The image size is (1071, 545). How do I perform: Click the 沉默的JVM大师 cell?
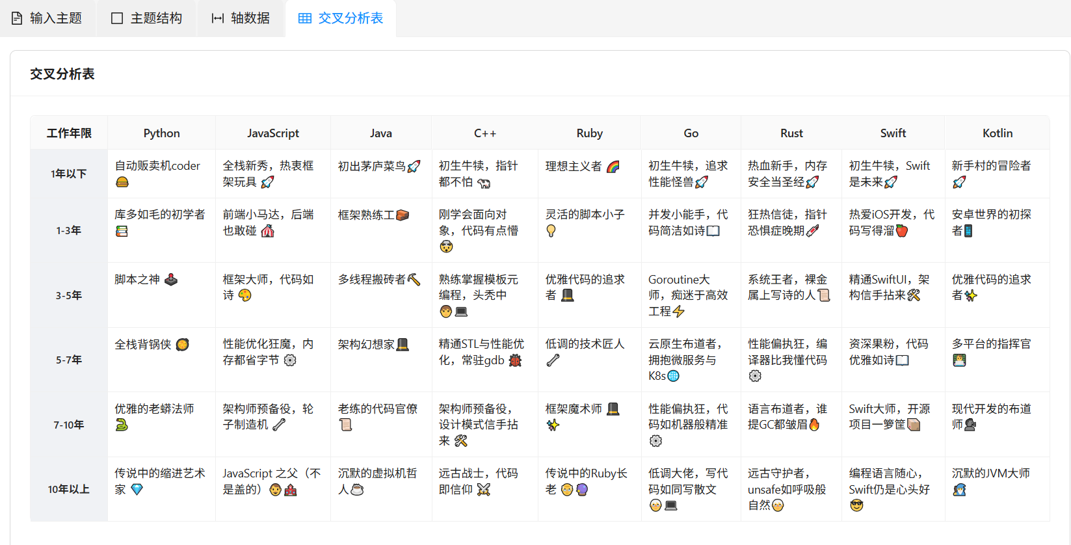[x=990, y=474]
